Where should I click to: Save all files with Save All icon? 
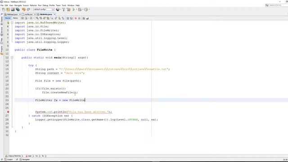[18, 9]
